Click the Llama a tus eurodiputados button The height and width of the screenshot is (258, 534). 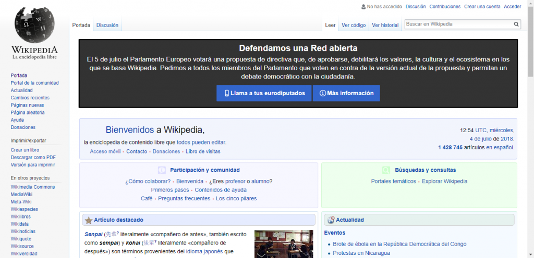pos(264,93)
